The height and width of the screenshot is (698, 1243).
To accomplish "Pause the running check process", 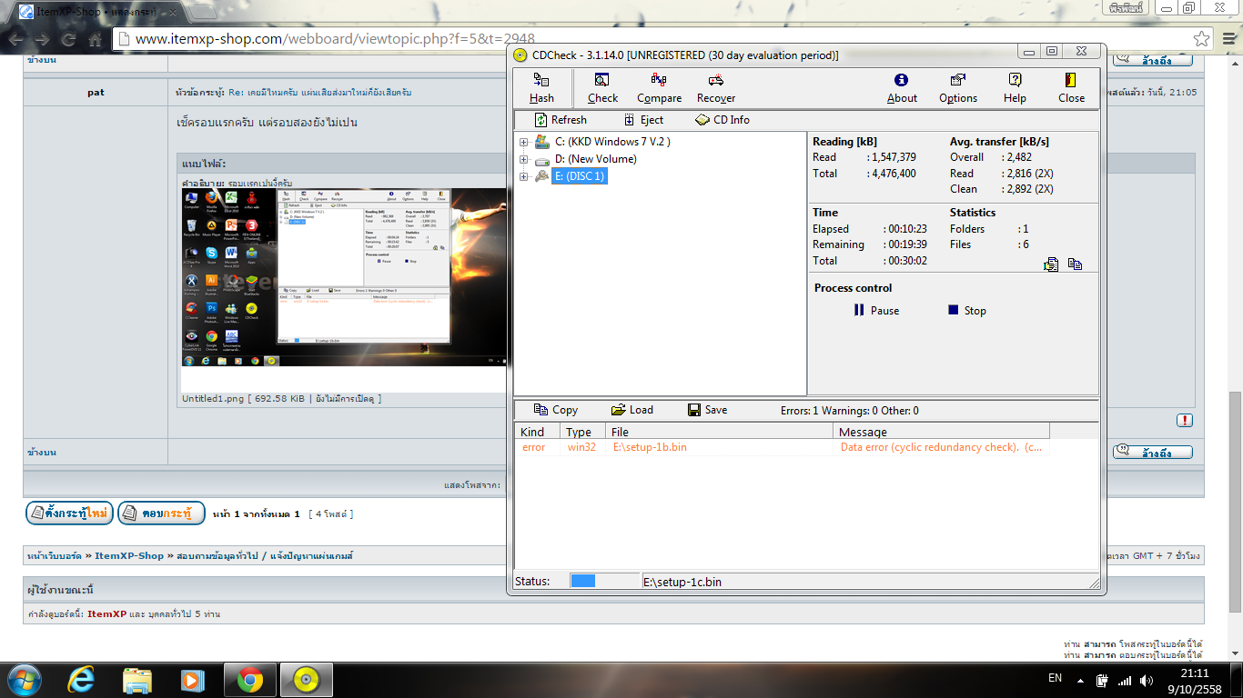I will pyautogui.click(x=876, y=311).
